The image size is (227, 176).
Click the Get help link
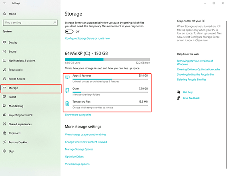click(x=188, y=92)
